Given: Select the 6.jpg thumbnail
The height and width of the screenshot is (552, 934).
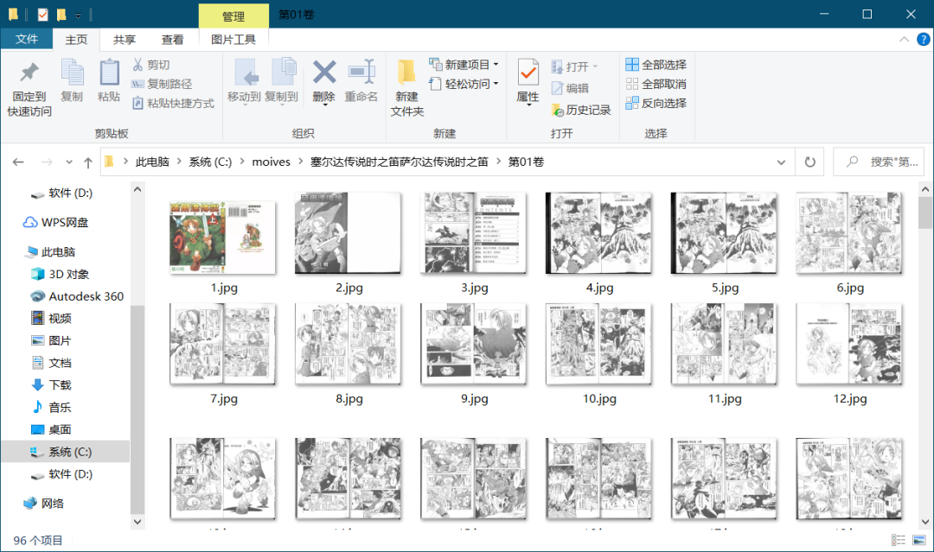Looking at the screenshot, I should point(849,232).
